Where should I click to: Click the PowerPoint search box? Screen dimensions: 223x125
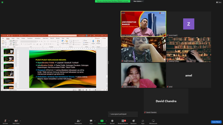(62, 35)
